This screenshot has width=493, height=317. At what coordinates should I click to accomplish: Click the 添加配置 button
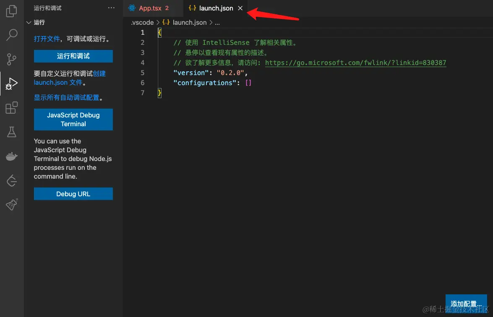click(x=466, y=304)
